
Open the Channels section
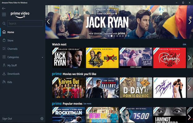(x=12, y=49)
